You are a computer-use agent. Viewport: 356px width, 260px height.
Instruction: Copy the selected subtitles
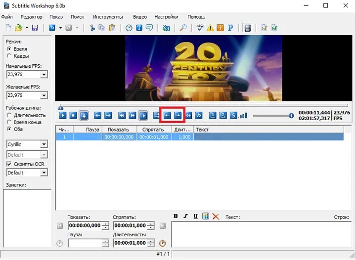point(102,28)
